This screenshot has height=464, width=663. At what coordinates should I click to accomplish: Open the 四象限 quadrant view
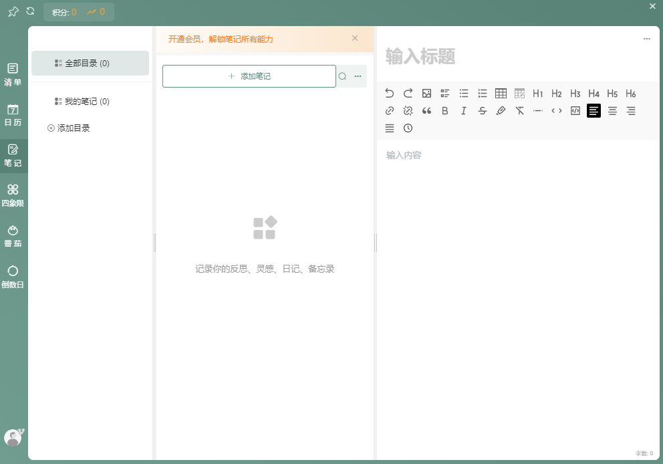13,195
